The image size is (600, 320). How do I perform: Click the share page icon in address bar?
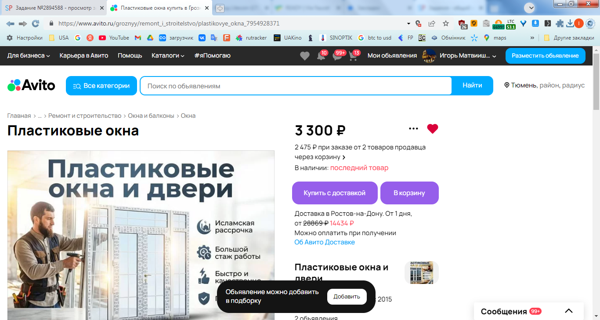[x=432, y=23]
